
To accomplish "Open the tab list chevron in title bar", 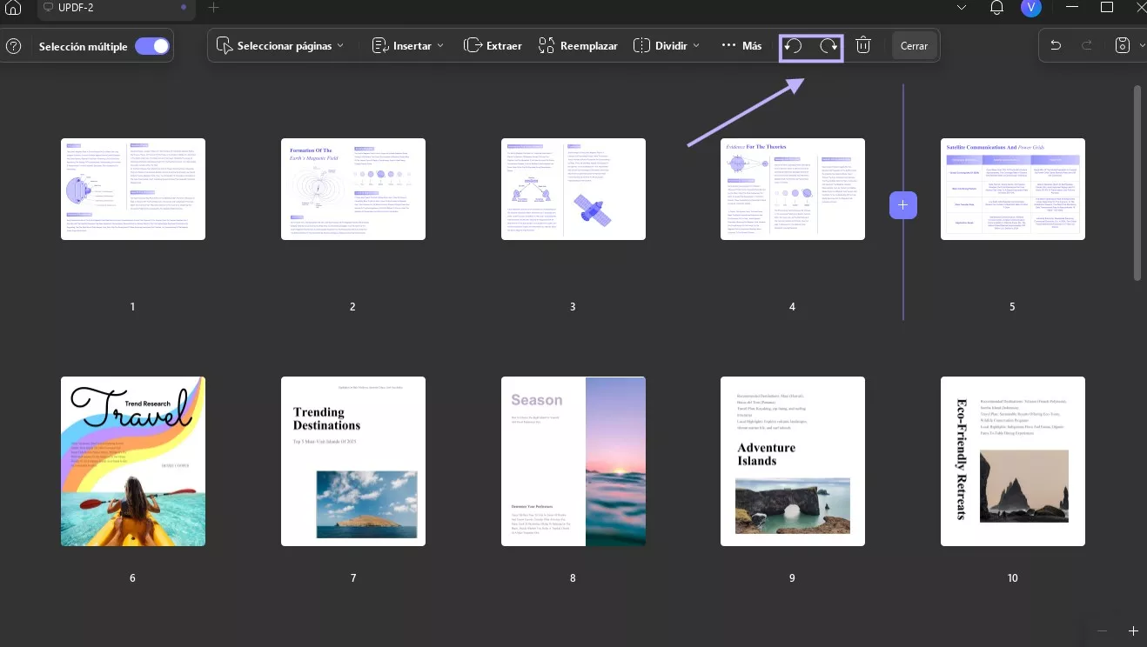I will click(962, 8).
